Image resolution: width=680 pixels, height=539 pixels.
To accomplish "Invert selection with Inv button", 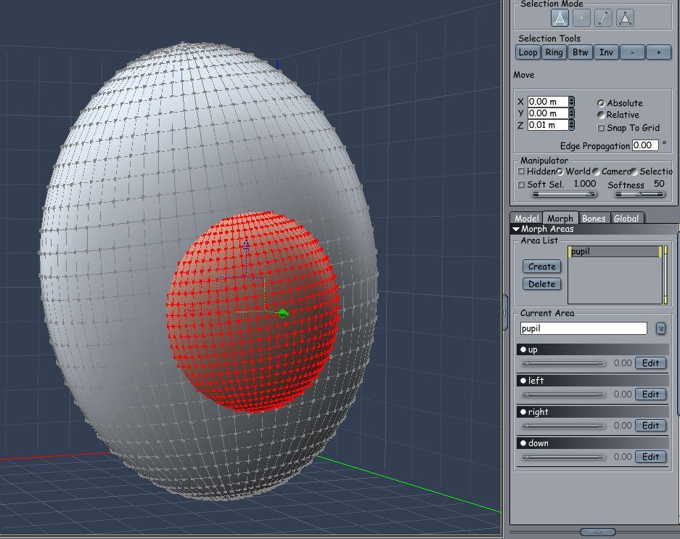I will (606, 52).
